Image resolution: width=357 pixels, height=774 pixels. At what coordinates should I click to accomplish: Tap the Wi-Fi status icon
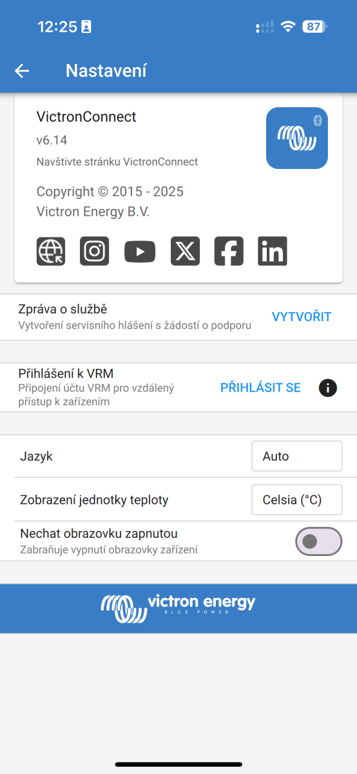coord(288,27)
